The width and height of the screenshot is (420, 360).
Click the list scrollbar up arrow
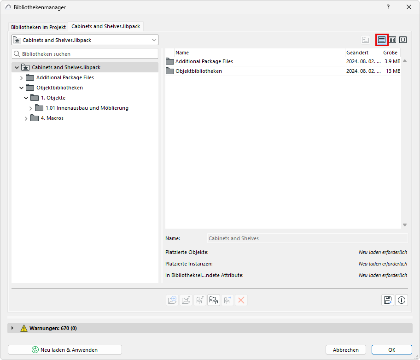(405, 61)
